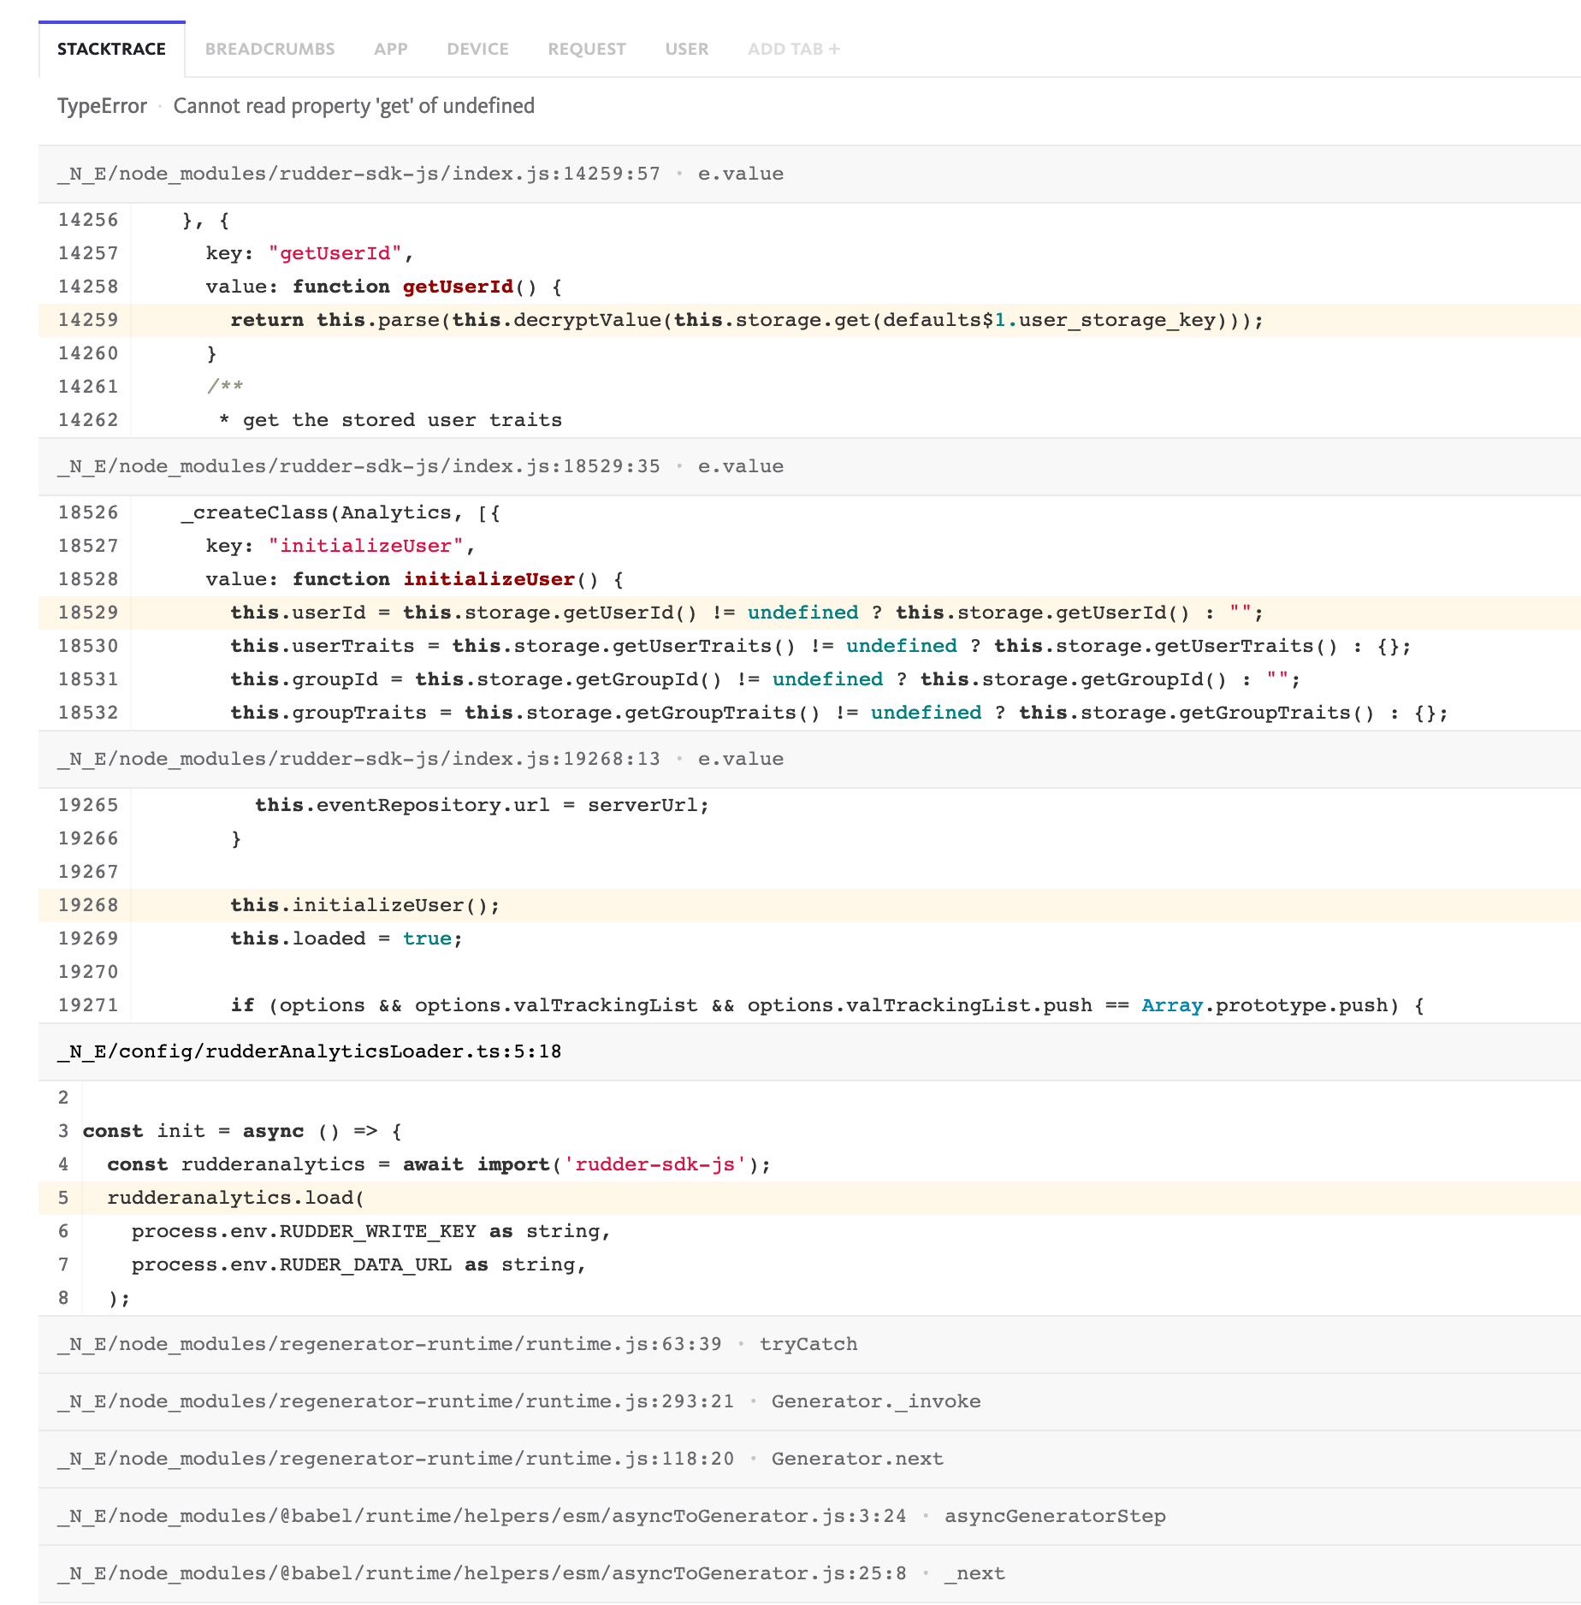Open the APP tab
Image resolution: width=1581 pixels, height=1605 pixels.
click(390, 49)
